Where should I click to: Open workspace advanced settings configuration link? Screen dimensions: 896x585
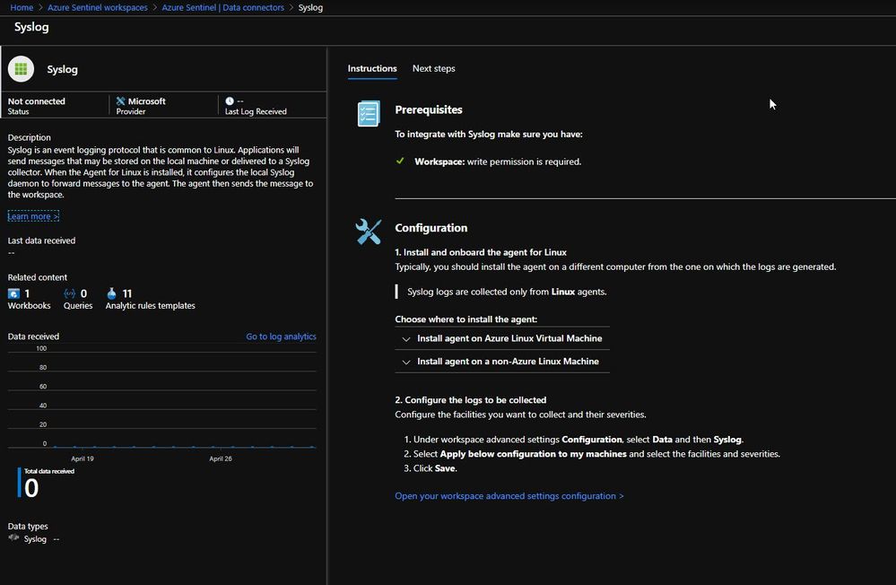click(x=509, y=495)
